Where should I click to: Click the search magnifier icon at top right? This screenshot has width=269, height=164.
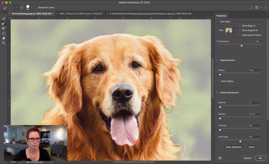[252, 7]
